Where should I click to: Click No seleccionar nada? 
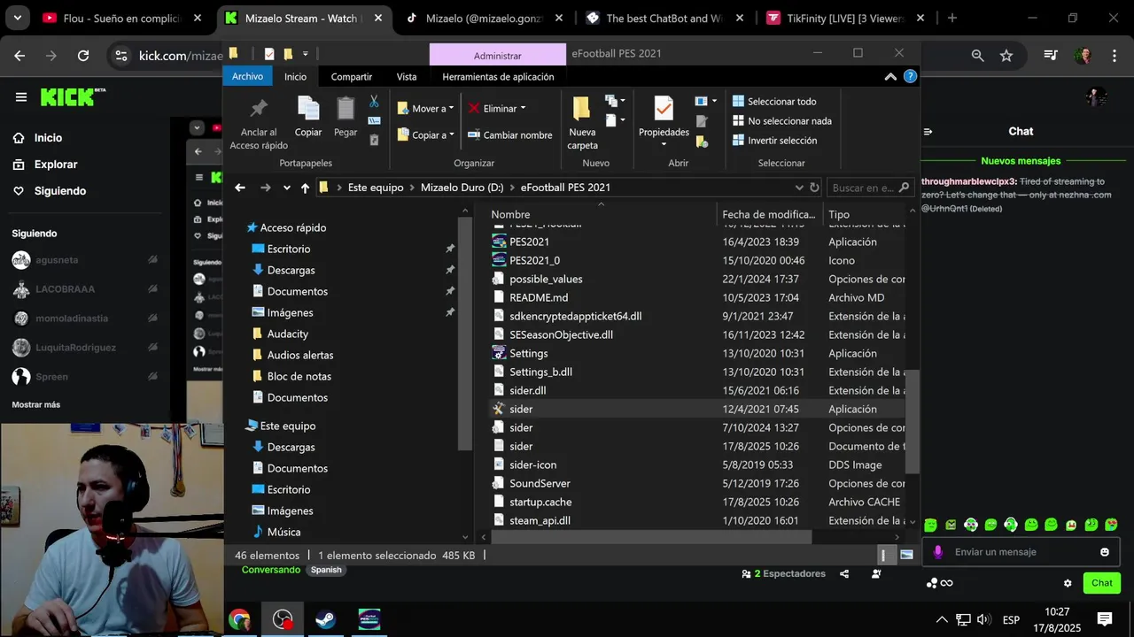click(x=781, y=120)
